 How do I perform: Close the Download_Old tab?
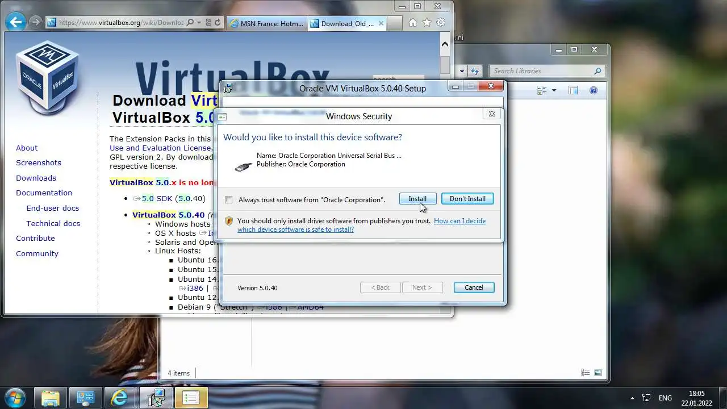pyautogui.click(x=381, y=23)
